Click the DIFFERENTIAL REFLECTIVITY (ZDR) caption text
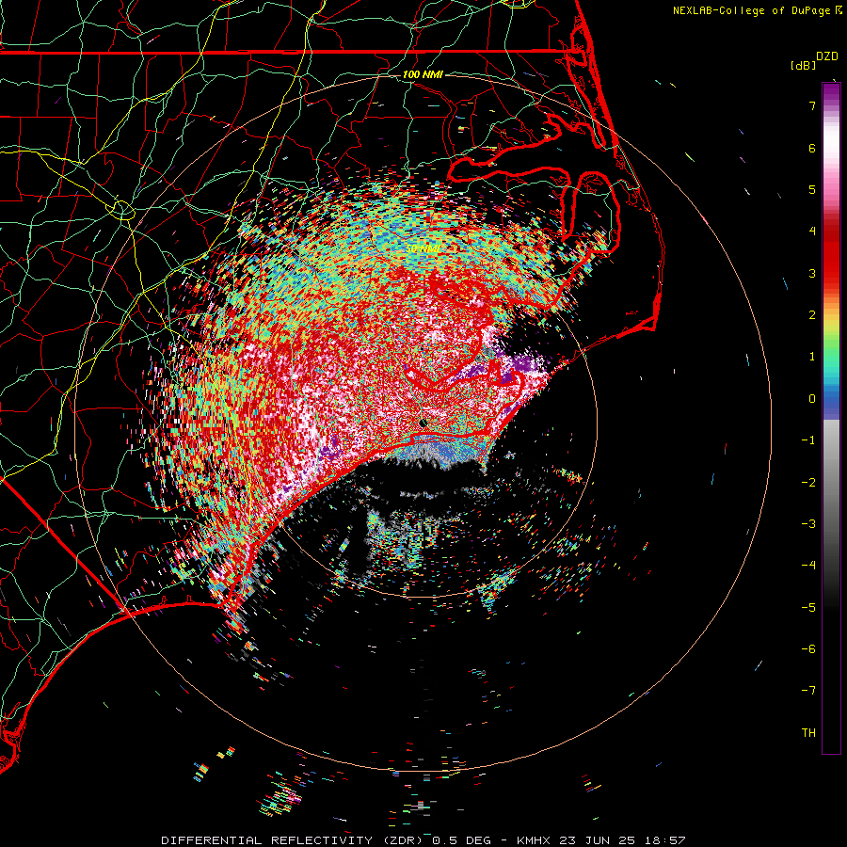The image size is (847, 847). point(293,840)
